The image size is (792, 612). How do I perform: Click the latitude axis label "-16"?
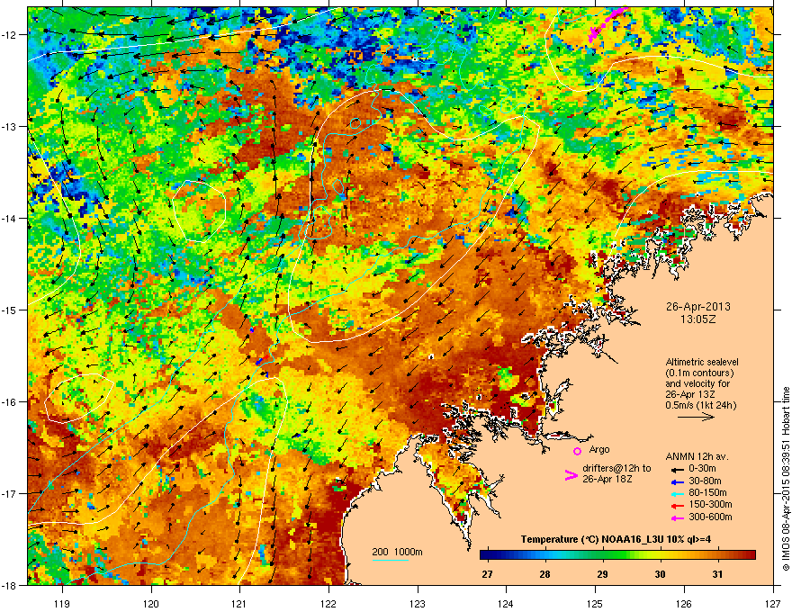click(x=9, y=402)
